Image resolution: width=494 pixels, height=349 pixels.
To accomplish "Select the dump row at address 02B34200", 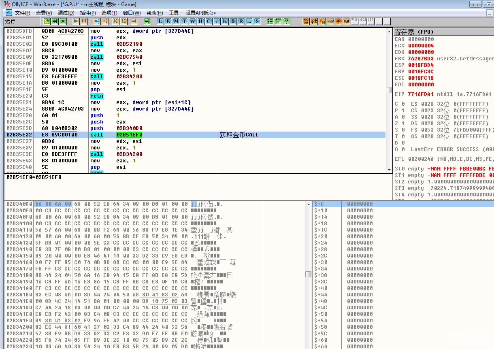I will click(155, 327).
